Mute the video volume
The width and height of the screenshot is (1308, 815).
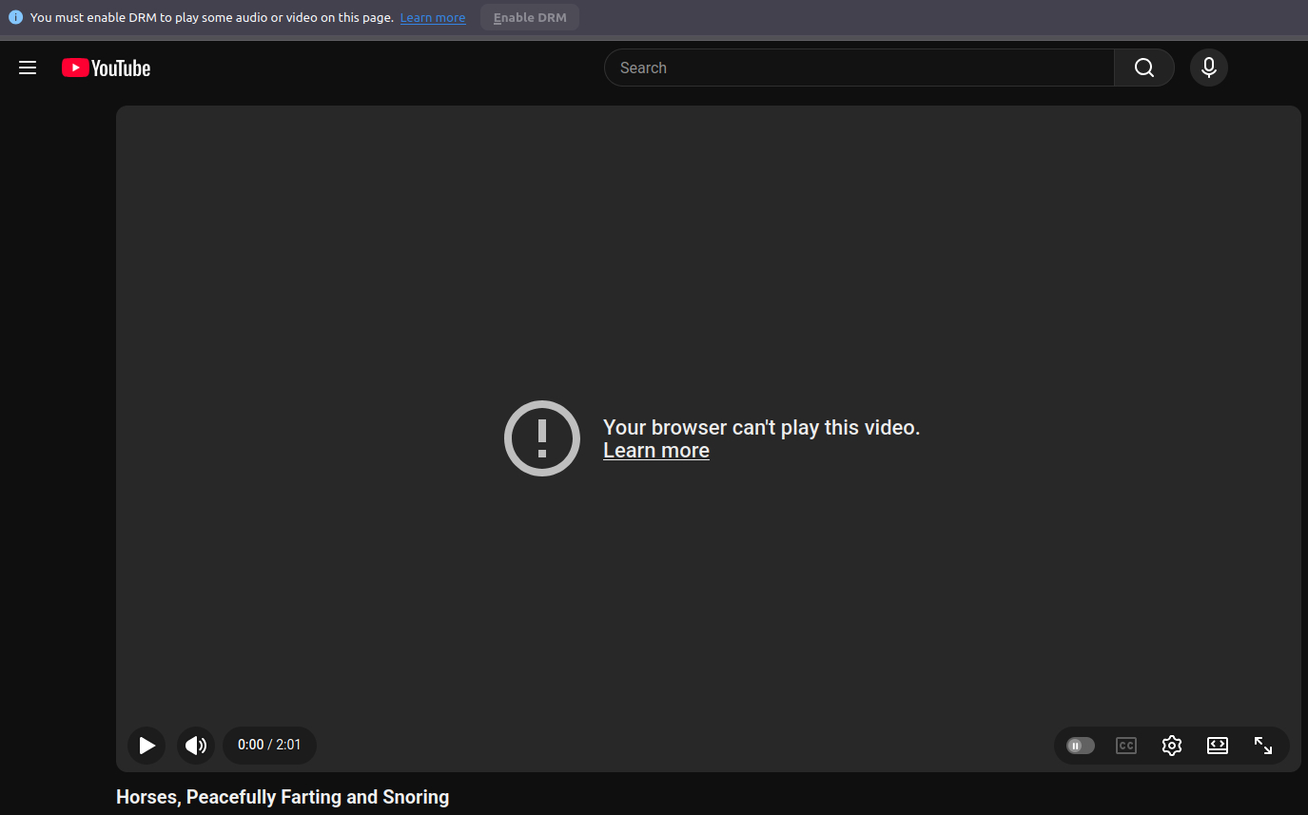pos(196,746)
